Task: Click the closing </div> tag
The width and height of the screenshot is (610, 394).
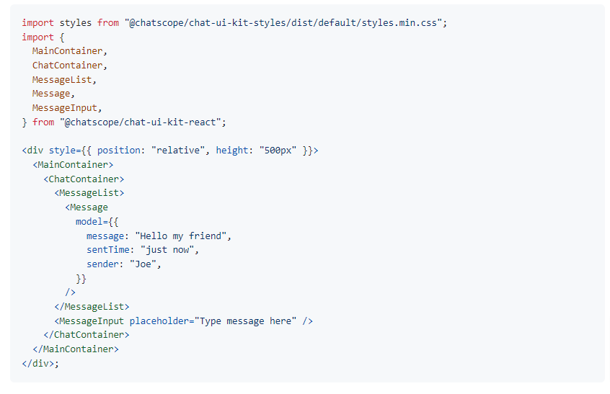Action: coord(38,363)
